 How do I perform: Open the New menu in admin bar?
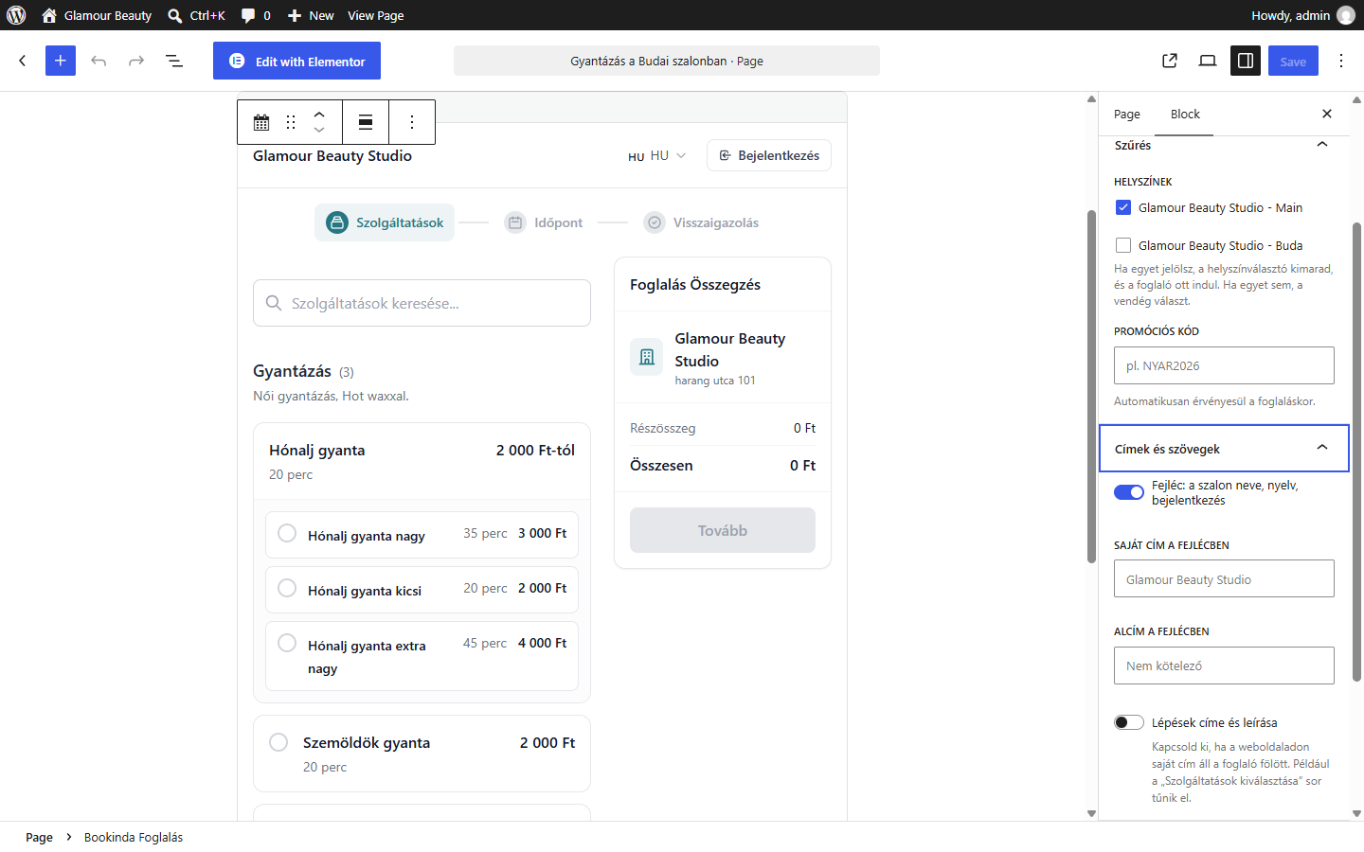(311, 15)
